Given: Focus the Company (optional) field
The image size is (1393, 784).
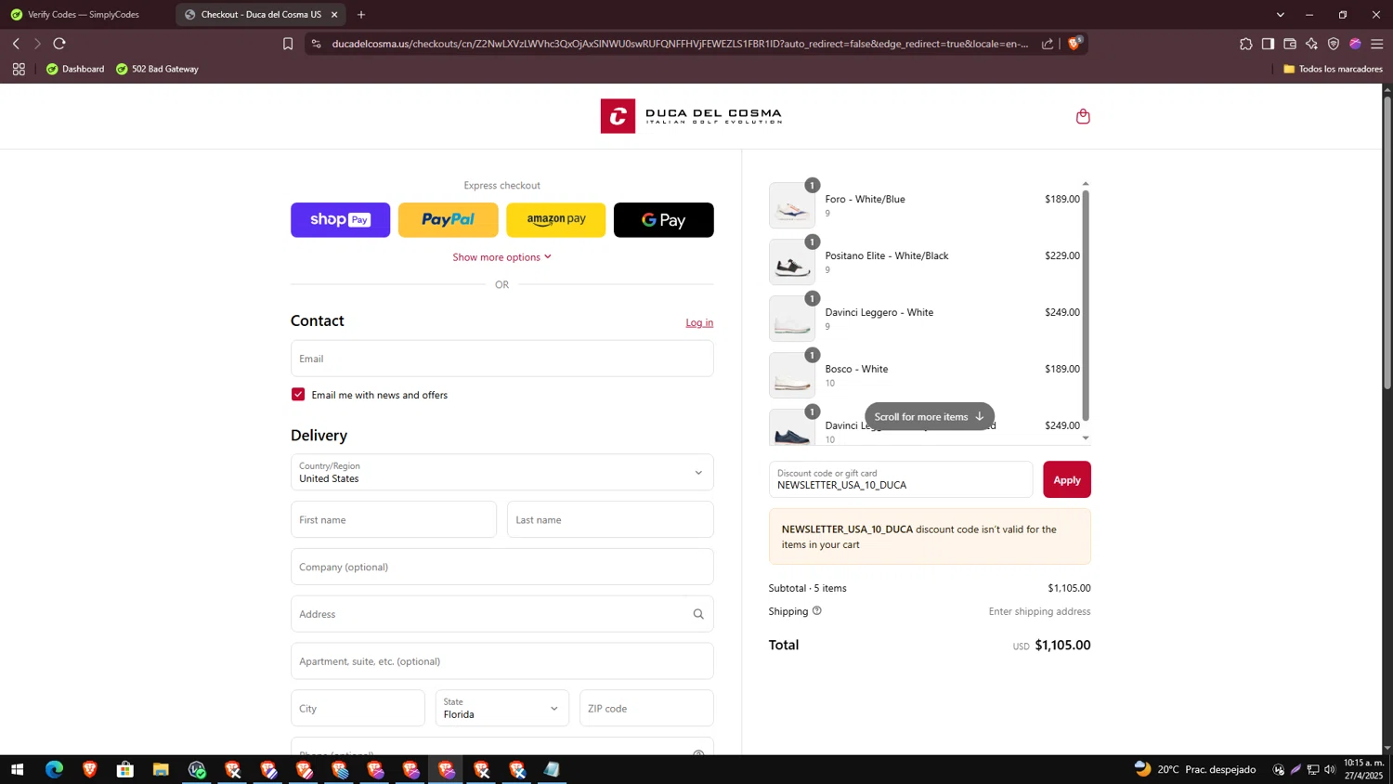Looking at the screenshot, I should pos(501,567).
